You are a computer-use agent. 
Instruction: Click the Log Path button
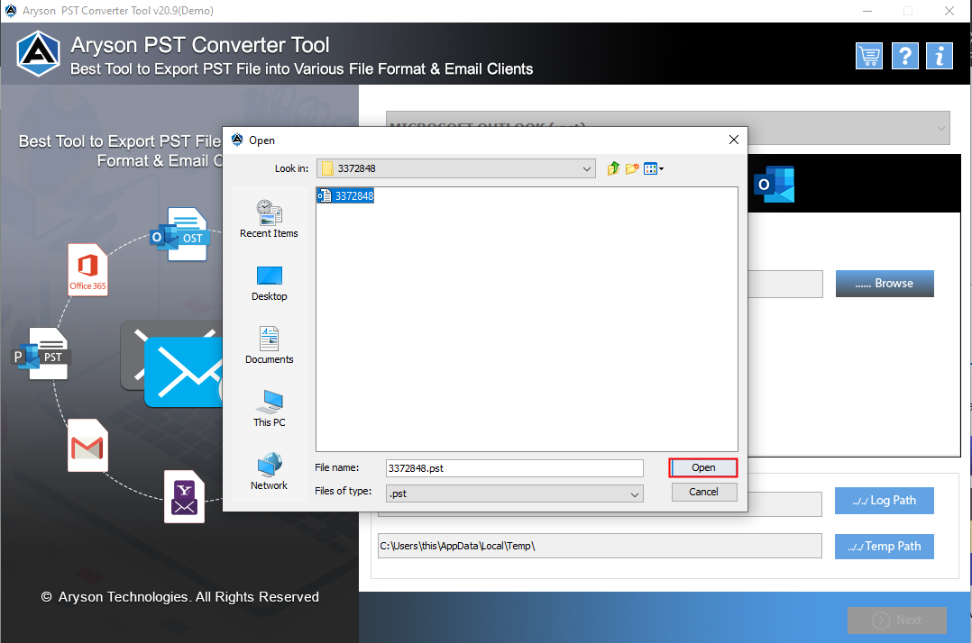click(885, 501)
